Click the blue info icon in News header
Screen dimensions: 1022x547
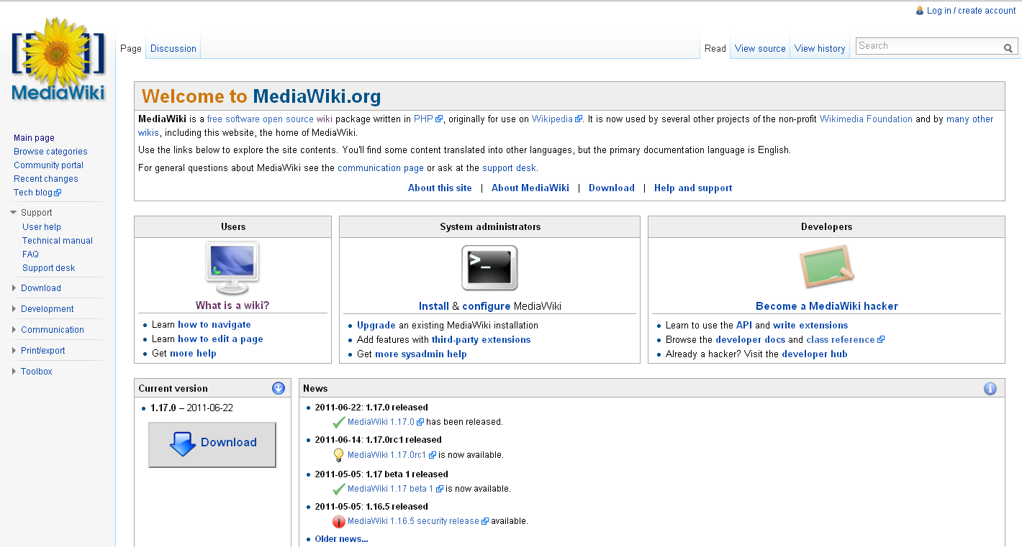(990, 389)
